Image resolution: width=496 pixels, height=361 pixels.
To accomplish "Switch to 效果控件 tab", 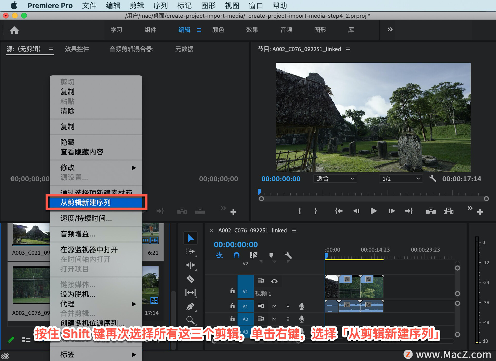I will 77,49.
